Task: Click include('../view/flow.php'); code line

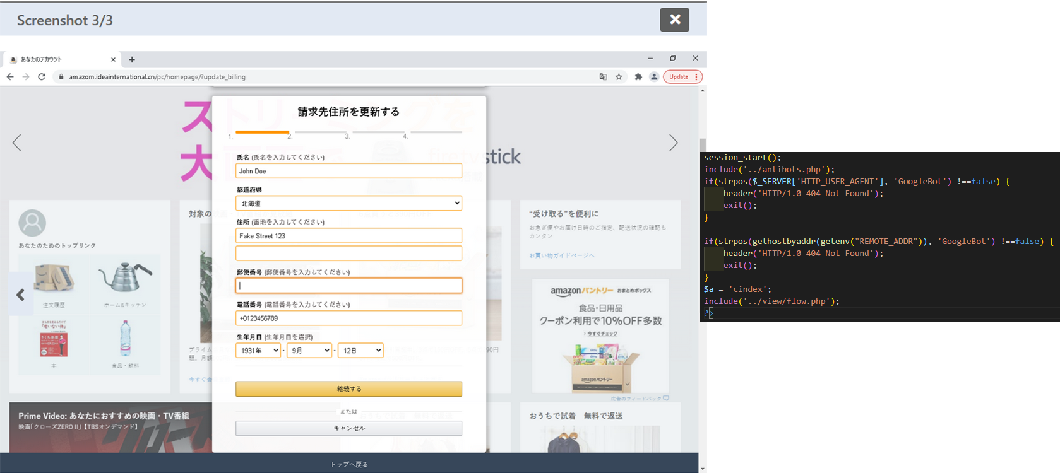Action: tap(771, 301)
